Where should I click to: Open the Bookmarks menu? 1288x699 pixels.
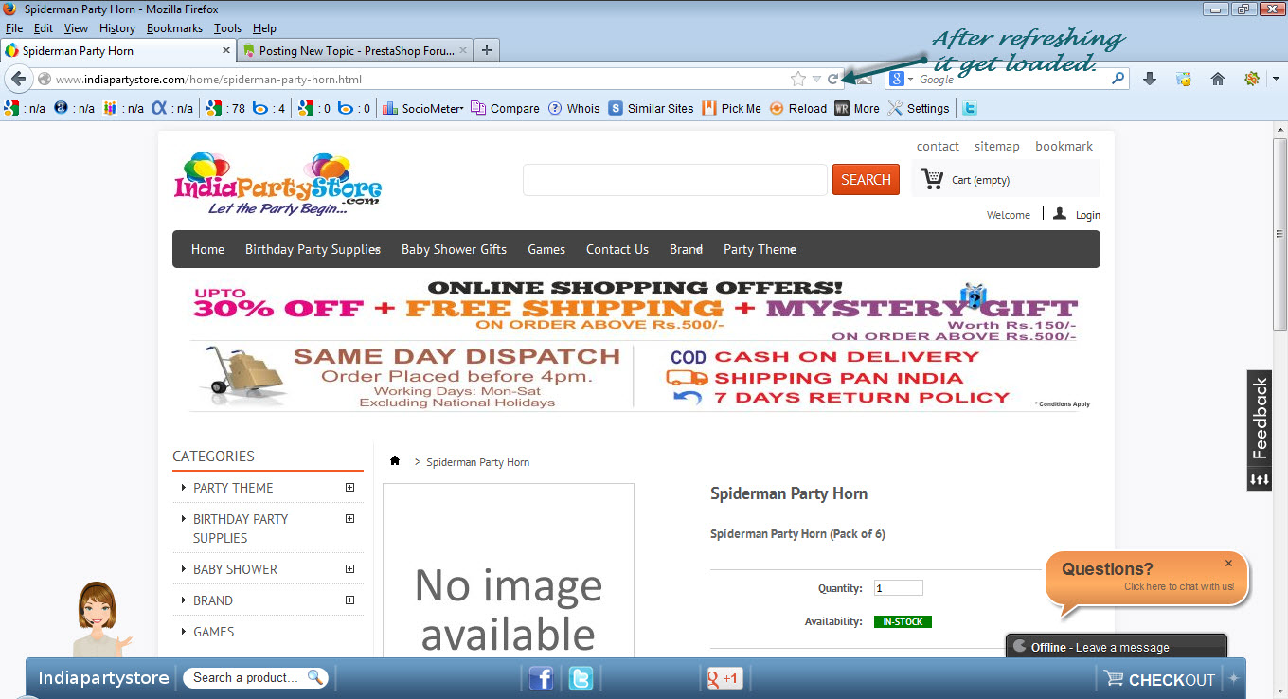pyautogui.click(x=174, y=28)
